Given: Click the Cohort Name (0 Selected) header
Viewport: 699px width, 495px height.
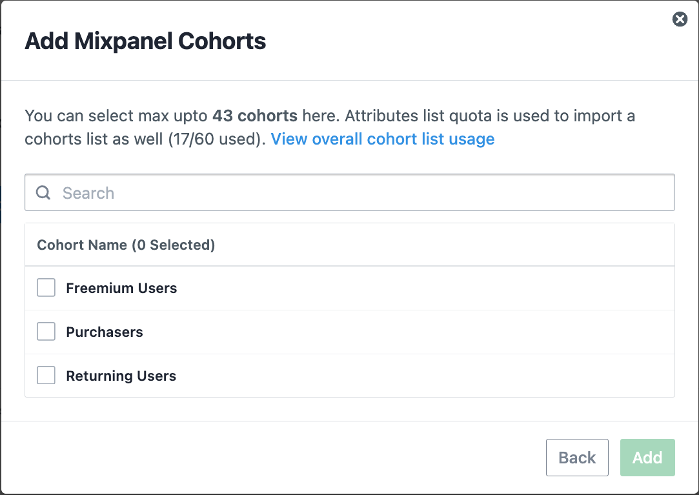Looking at the screenshot, I should [x=126, y=245].
